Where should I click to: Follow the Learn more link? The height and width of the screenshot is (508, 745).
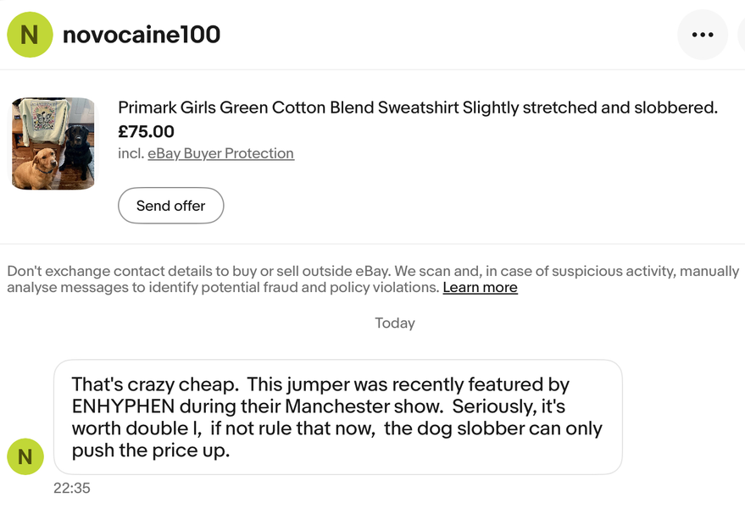click(x=480, y=287)
